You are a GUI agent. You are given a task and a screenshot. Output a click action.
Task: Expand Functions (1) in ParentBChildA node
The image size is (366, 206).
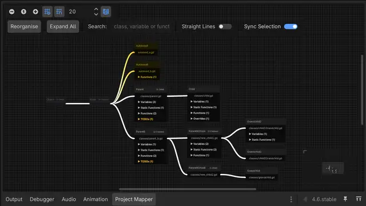(200, 155)
